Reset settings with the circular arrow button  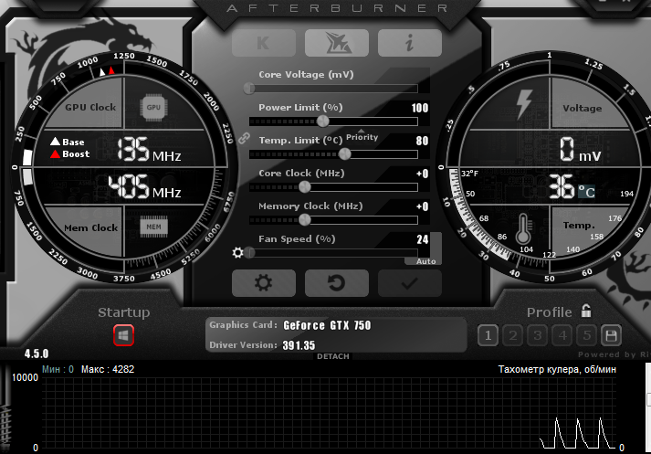pos(336,283)
